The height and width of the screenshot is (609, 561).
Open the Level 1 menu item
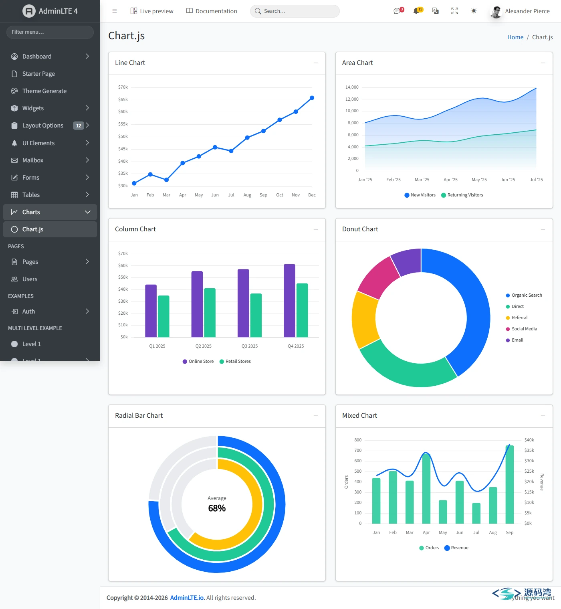pos(50,344)
